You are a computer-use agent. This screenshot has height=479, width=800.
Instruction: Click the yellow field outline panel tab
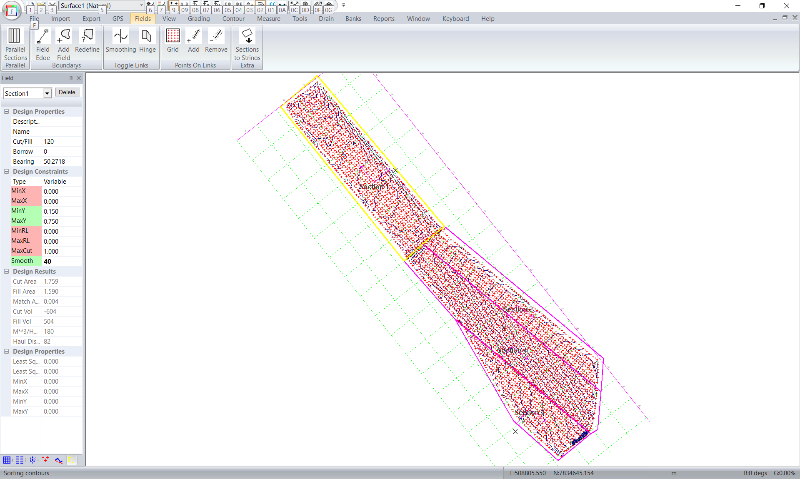72,460
